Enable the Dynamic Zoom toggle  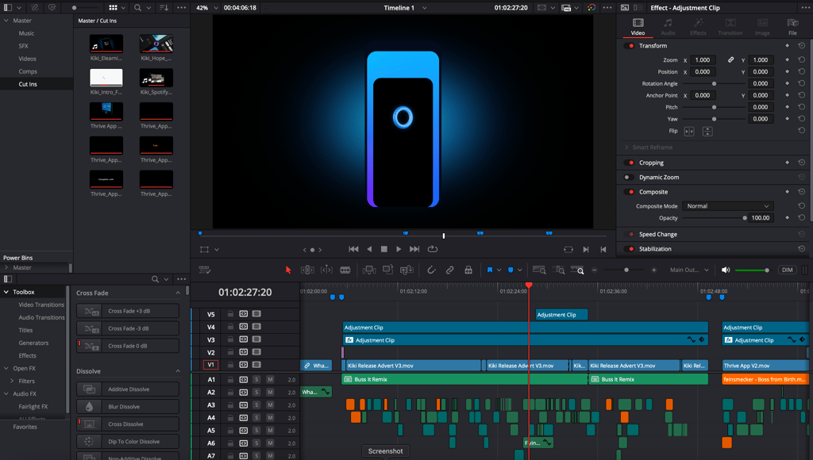click(x=629, y=178)
